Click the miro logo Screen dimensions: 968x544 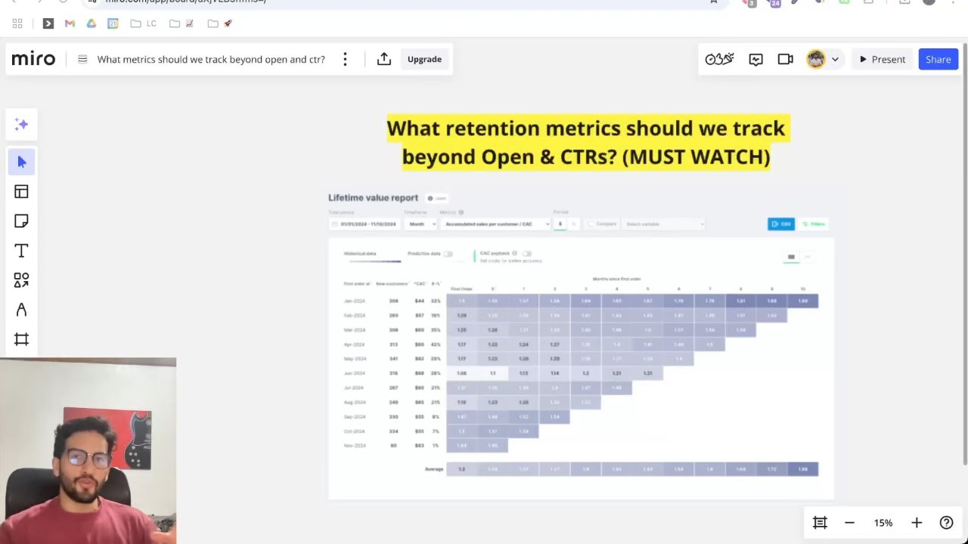click(x=33, y=59)
